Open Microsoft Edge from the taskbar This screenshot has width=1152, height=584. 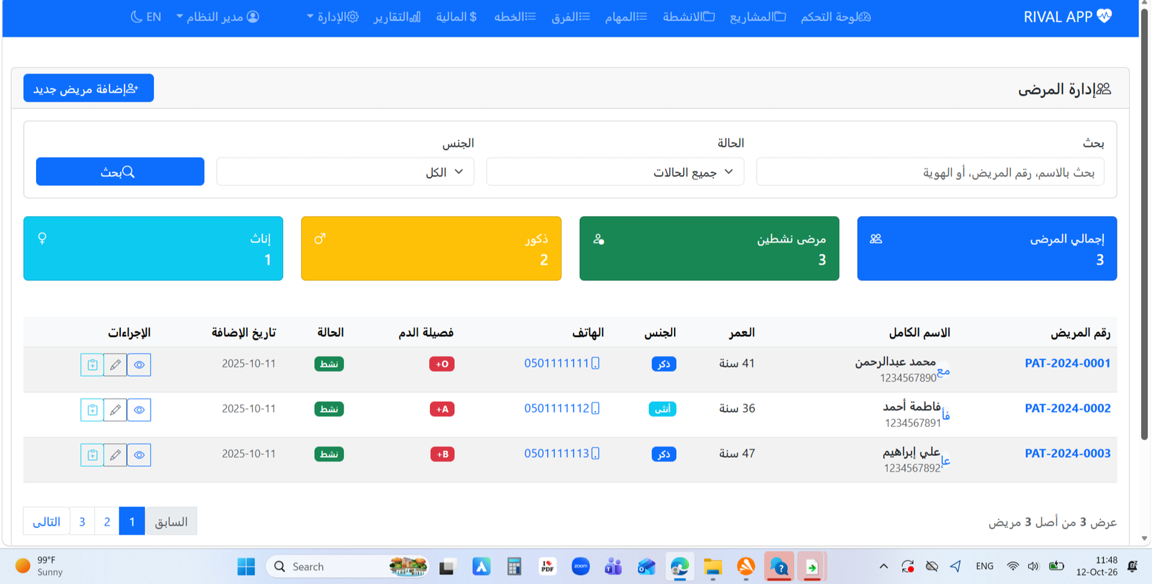680,567
